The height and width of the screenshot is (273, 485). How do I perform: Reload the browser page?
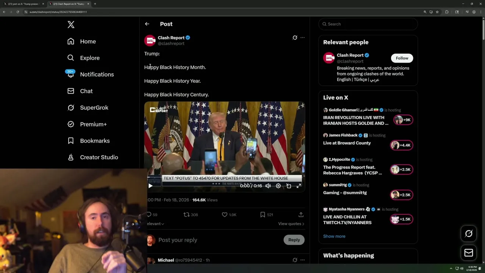click(17, 12)
